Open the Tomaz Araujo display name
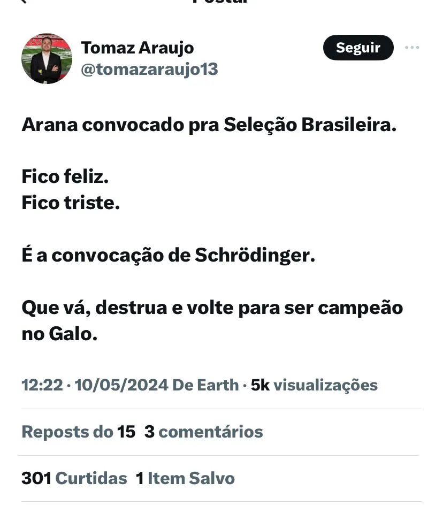 pyautogui.click(x=138, y=48)
